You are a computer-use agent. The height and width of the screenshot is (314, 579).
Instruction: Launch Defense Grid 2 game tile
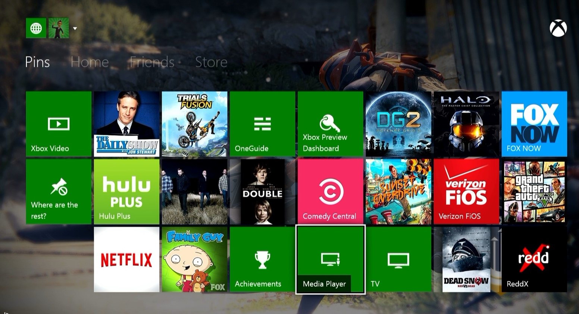(x=398, y=124)
